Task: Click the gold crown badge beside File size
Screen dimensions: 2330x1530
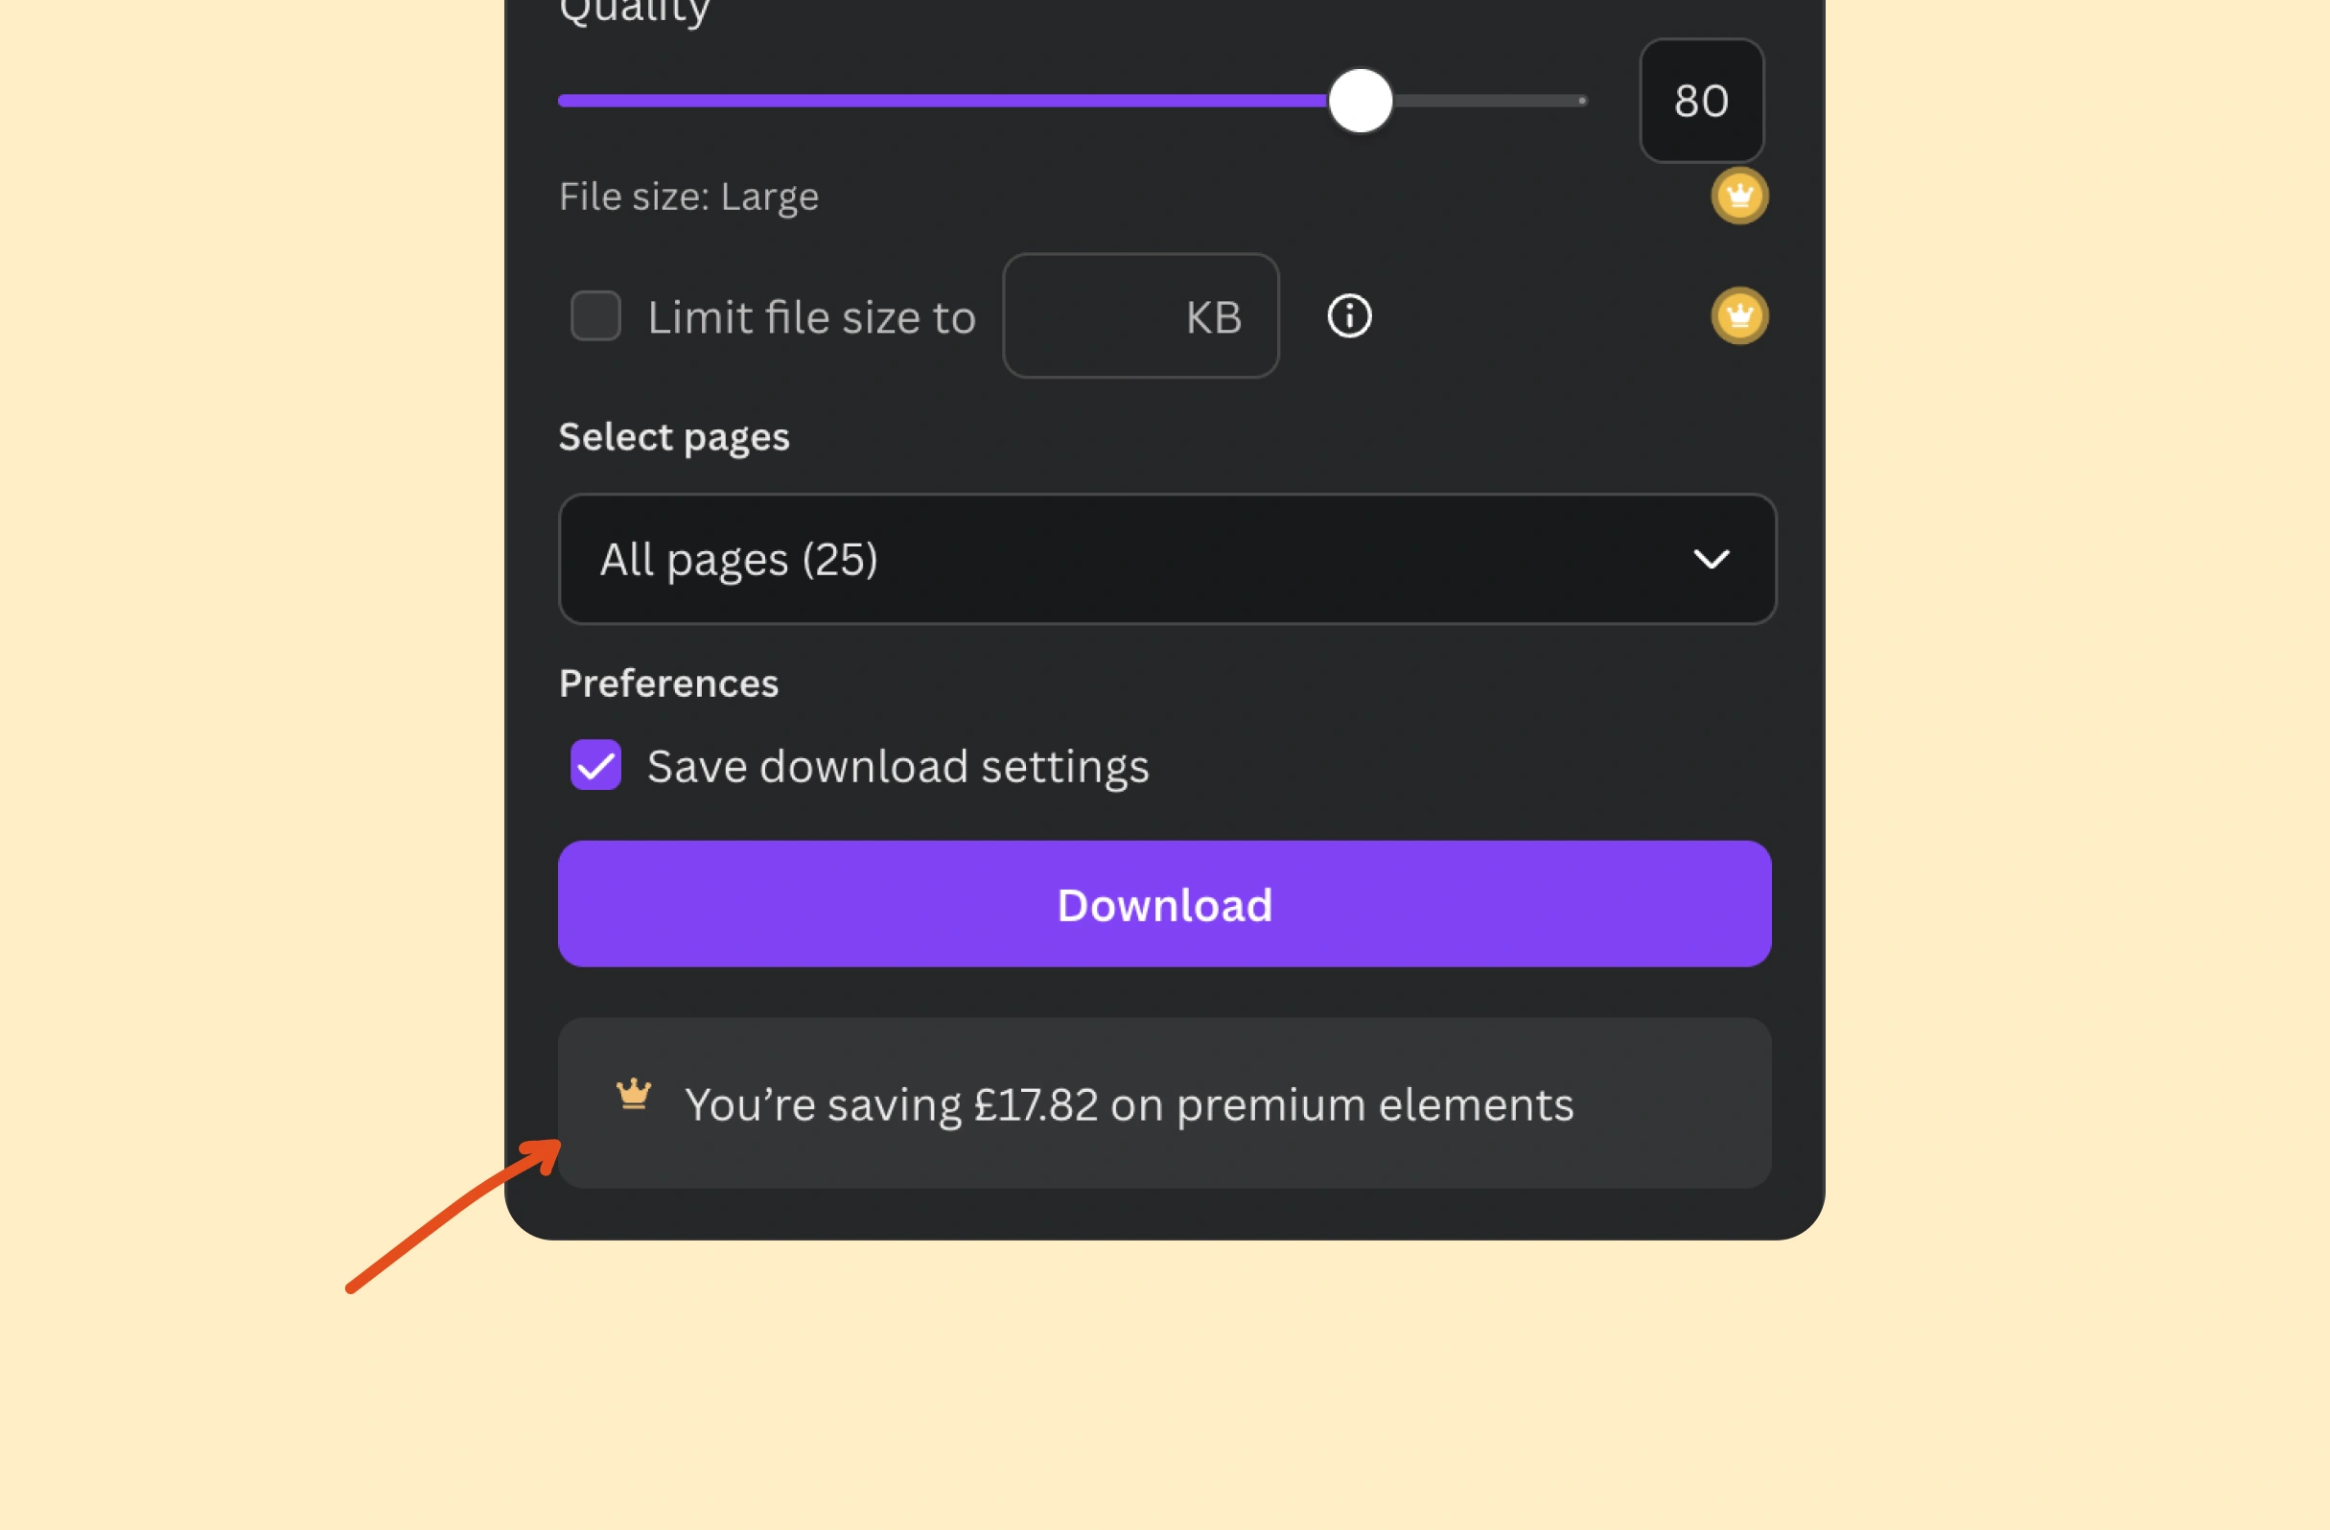Action: 1738,196
